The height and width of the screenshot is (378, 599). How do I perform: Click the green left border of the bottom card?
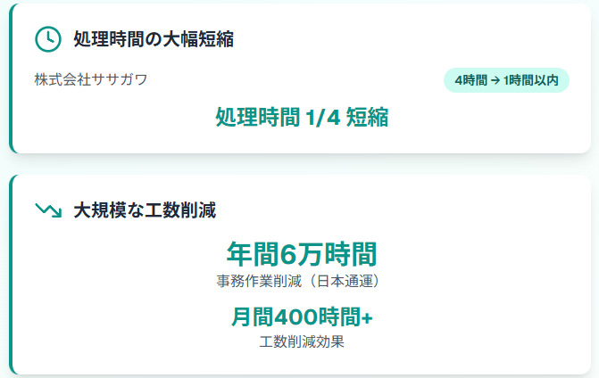tap(12, 275)
